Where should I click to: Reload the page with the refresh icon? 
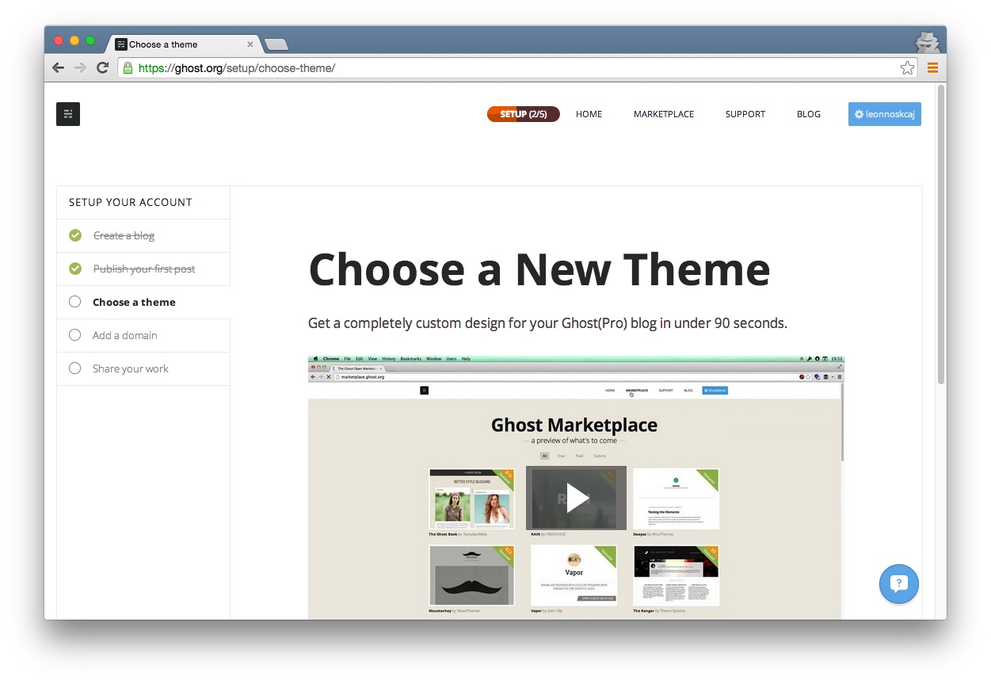[x=102, y=68]
